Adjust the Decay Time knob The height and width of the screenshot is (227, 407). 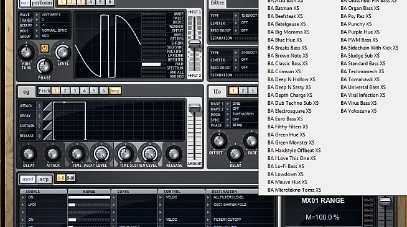77,154
